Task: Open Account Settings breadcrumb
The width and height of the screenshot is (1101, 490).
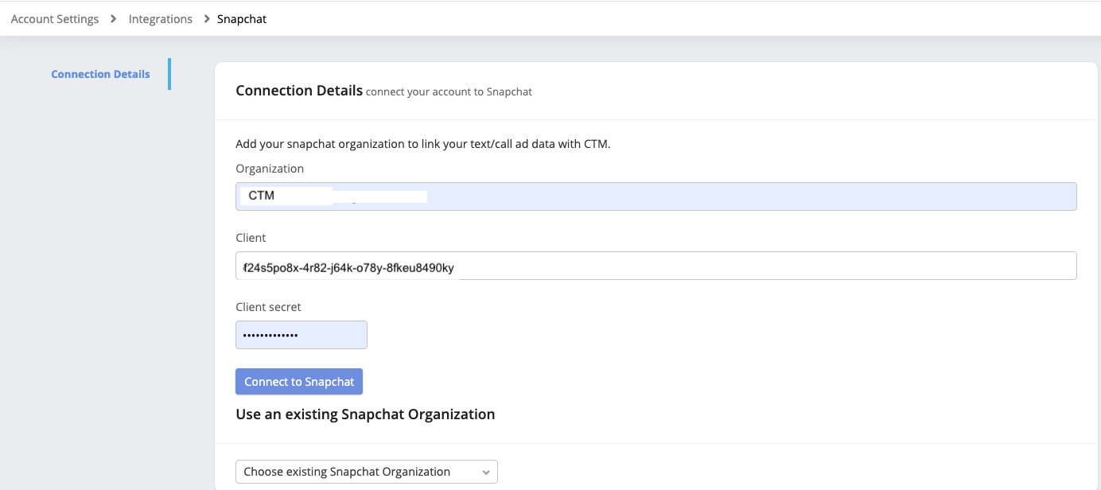Action: [55, 19]
